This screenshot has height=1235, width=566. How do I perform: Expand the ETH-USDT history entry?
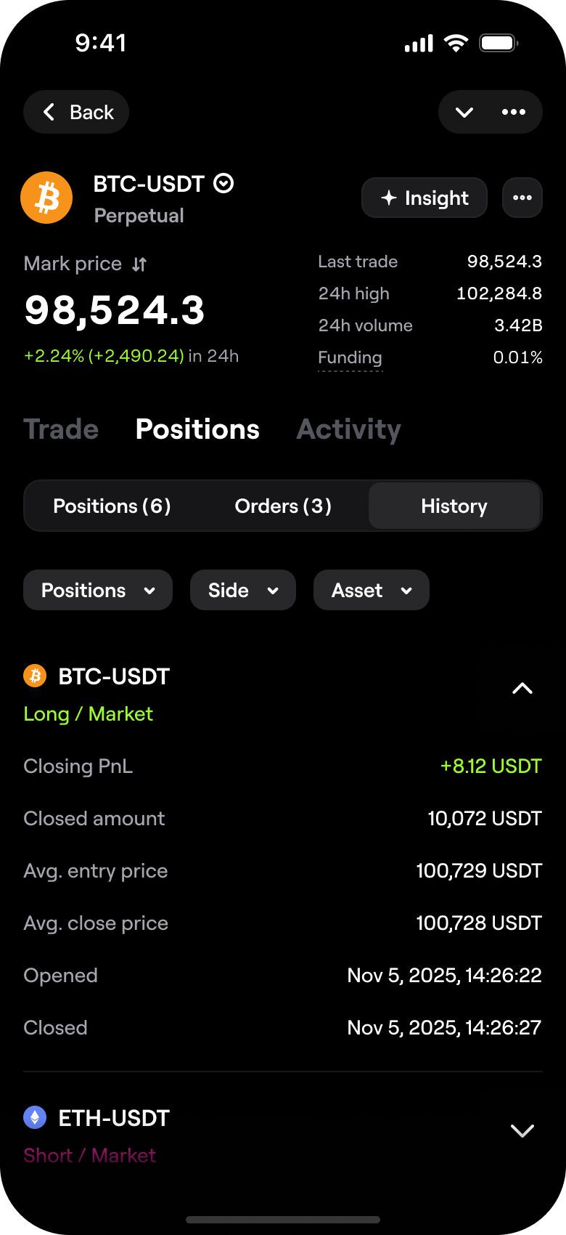point(522,1130)
